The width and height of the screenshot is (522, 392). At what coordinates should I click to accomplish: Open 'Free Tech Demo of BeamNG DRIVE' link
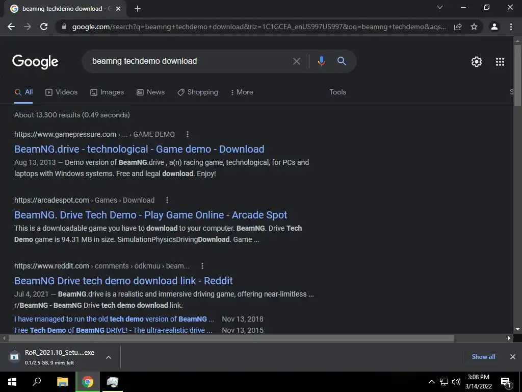point(113,330)
